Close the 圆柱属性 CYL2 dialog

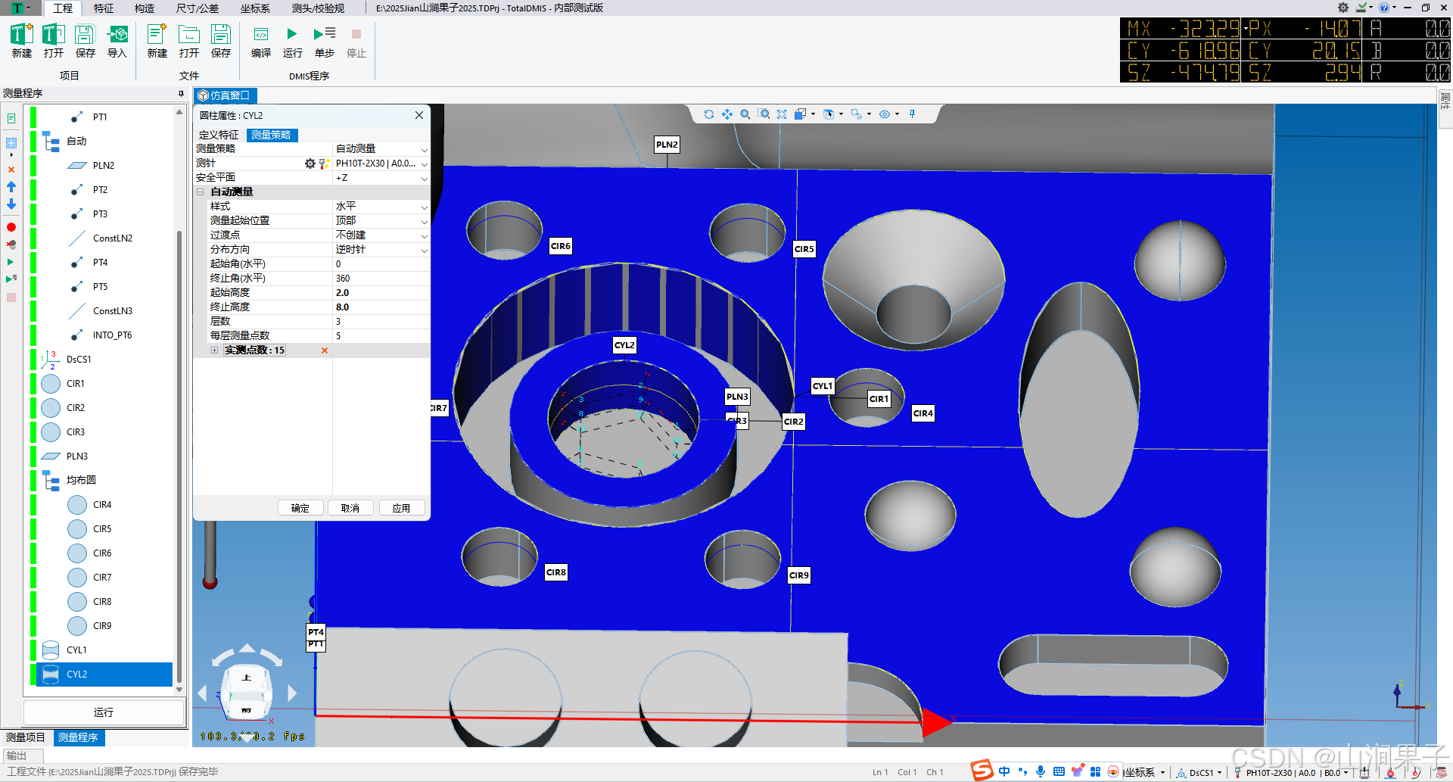(x=419, y=115)
